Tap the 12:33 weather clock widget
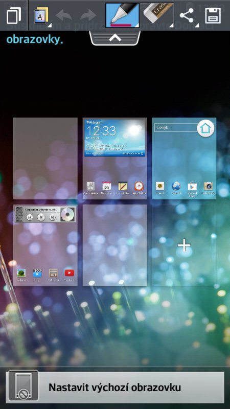This screenshot has height=409, width=230. 114,138
